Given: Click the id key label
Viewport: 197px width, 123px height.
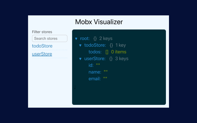Looking at the screenshot, I should pyautogui.click(x=91, y=65).
